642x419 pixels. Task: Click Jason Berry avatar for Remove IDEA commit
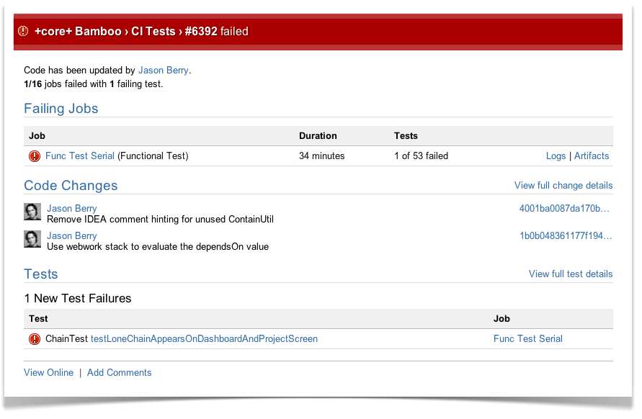point(32,212)
